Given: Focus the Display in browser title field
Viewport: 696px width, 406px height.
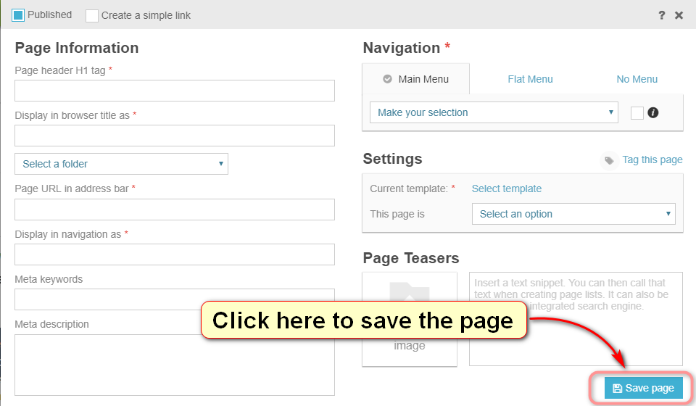Looking at the screenshot, I should click(x=175, y=136).
